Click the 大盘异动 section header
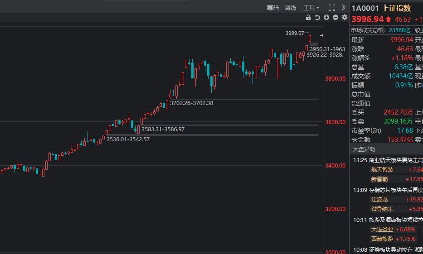The height and width of the screenshot is (254, 423). click(364, 149)
